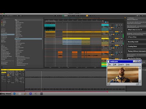Screen dimensions: 146x109
Task: Toggle activator of the orange fifth track
Action: 117,52
